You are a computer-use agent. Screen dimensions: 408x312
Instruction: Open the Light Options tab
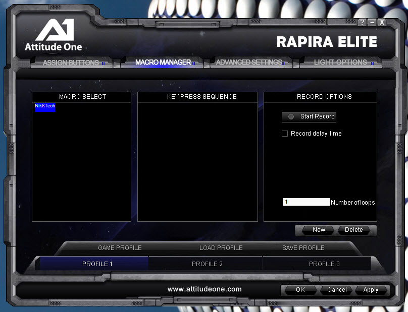pos(341,63)
